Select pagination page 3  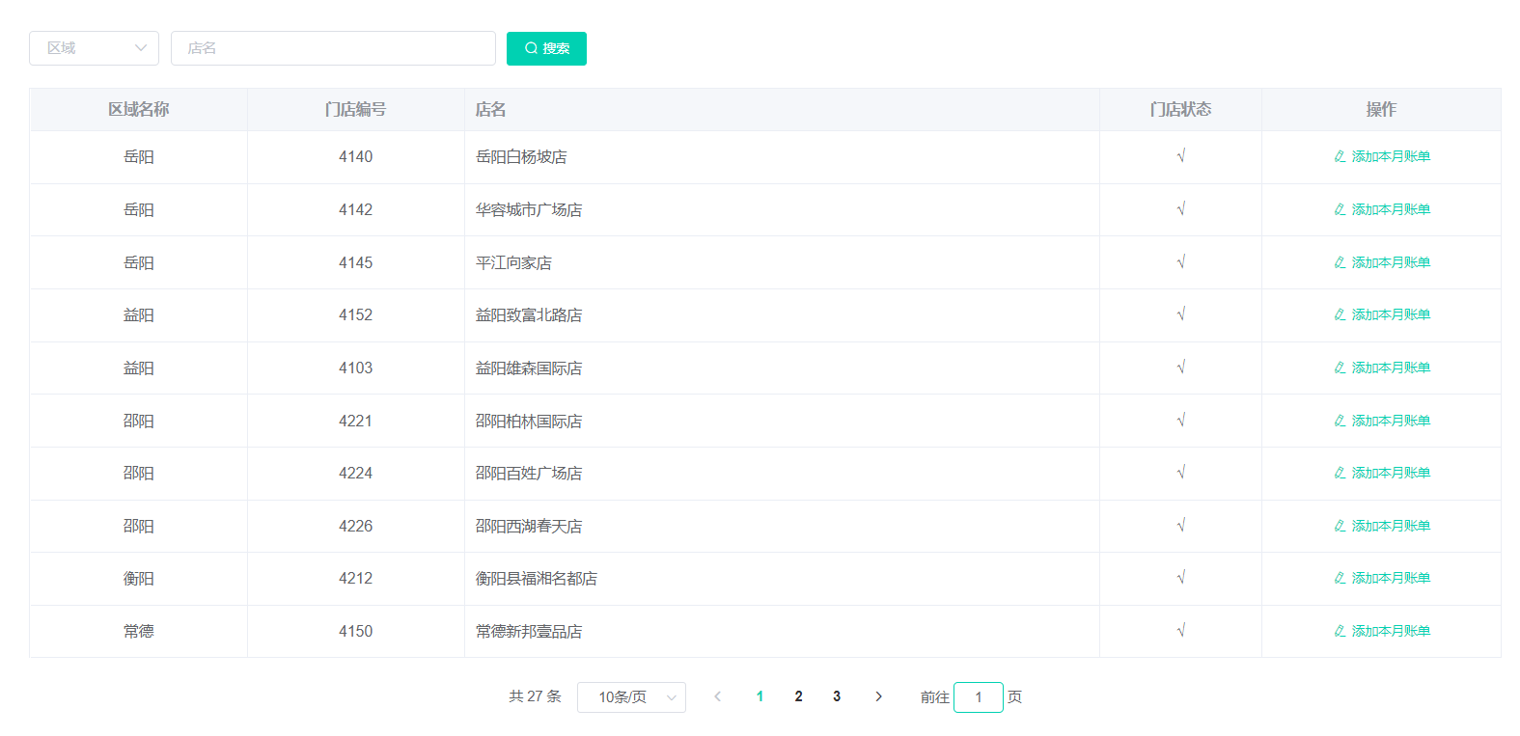coord(837,696)
